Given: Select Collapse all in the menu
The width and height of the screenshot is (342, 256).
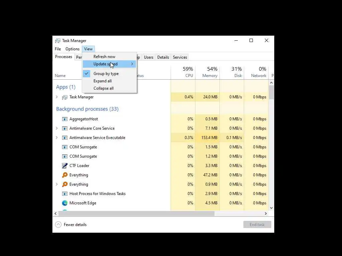Looking at the screenshot, I should coord(104,88).
